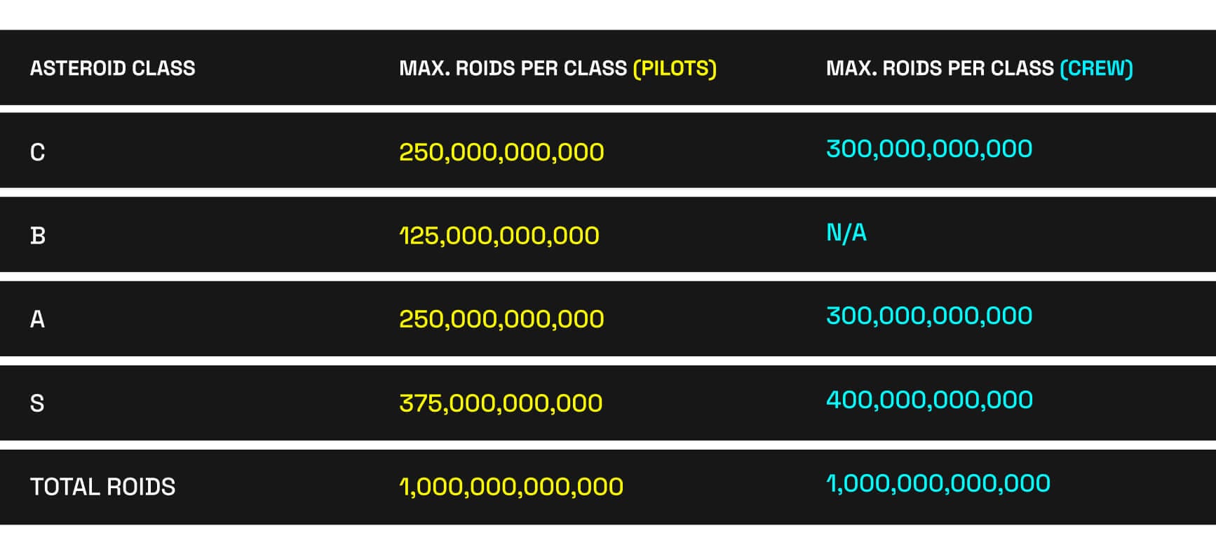This screenshot has height=552, width=1216.
Task: Click the cyan (CREW) text in header
Action: point(1097,68)
